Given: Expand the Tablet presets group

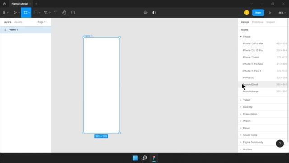Looking at the screenshot, I should (x=241, y=100).
